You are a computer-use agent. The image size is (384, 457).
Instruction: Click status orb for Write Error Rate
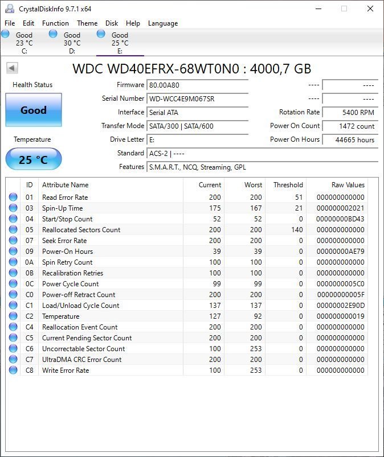(x=13, y=370)
